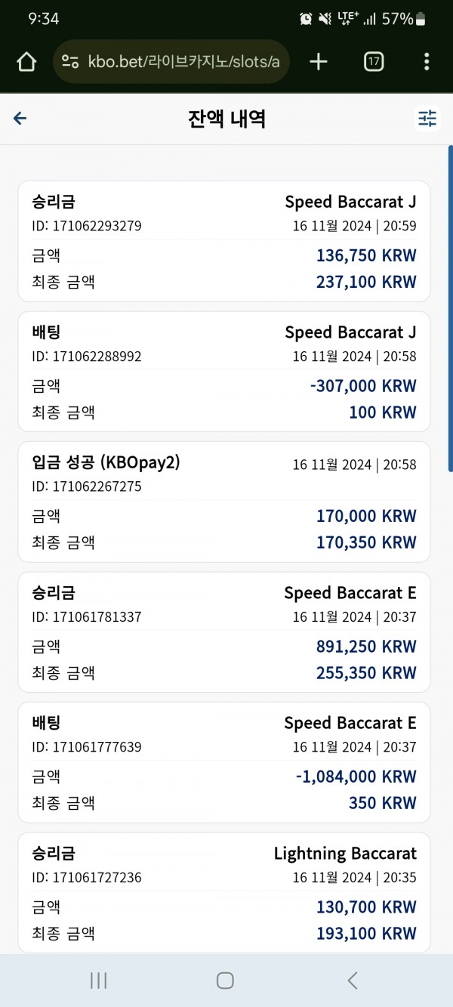Select the -1,084,000 KRW betting record
Viewport: 453px width, 1007px height.
pyautogui.click(x=224, y=762)
